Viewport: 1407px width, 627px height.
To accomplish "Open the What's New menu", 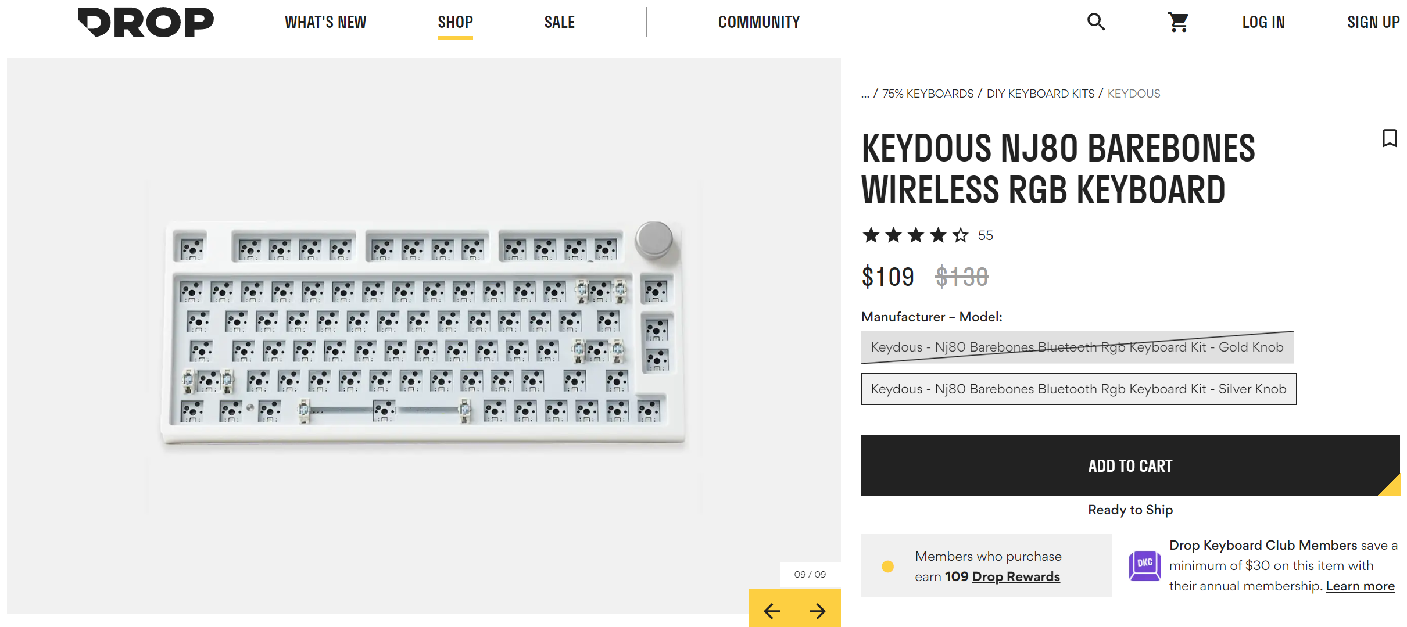I will click(325, 22).
